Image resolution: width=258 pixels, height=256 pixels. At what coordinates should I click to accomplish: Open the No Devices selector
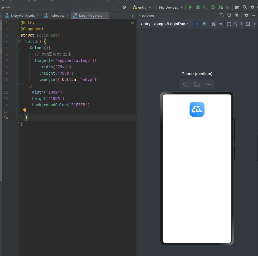click(171, 7)
